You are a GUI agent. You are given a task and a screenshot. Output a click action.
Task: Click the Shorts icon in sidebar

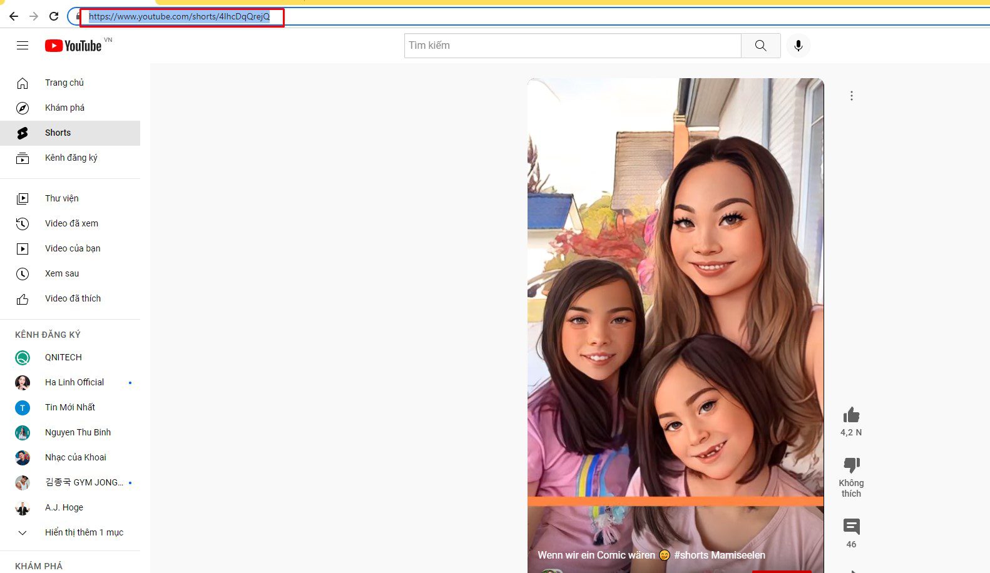point(23,133)
